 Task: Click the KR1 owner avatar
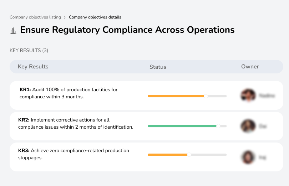[248, 95]
